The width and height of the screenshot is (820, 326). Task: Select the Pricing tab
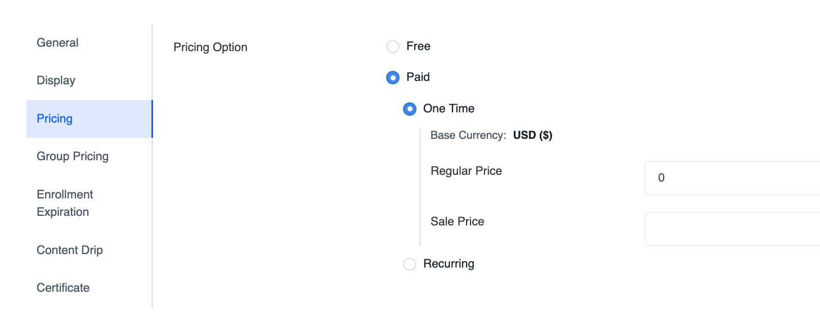(x=55, y=119)
